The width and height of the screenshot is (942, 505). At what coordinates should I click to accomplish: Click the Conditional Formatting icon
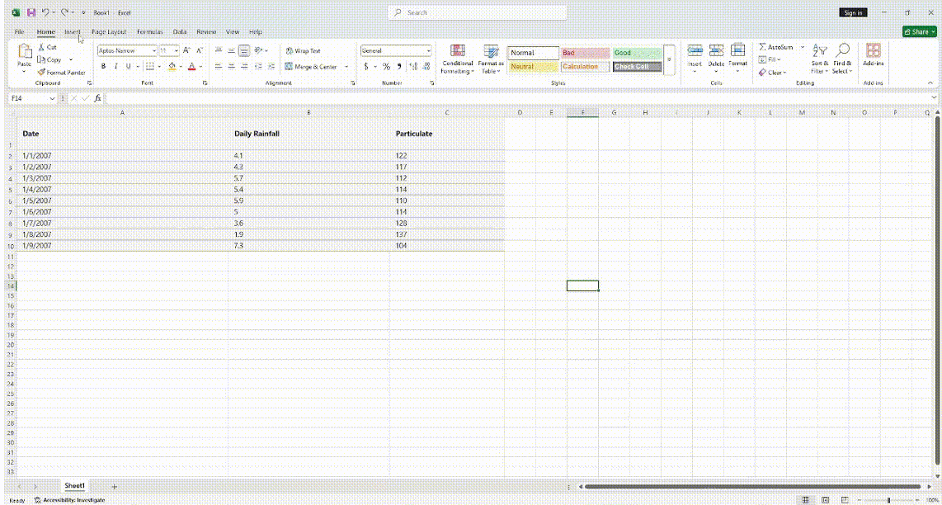click(457, 51)
